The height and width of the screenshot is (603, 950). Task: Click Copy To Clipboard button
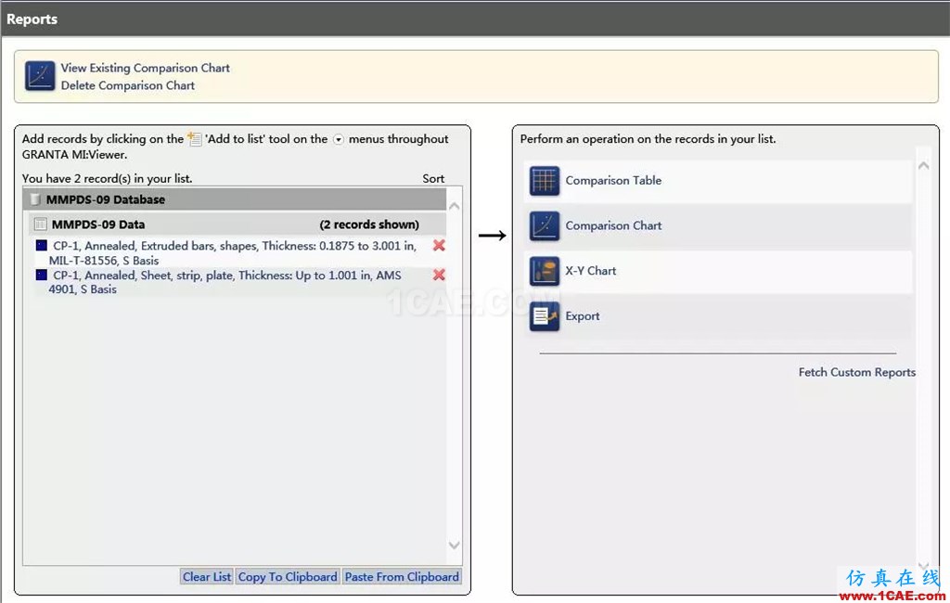(x=288, y=577)
